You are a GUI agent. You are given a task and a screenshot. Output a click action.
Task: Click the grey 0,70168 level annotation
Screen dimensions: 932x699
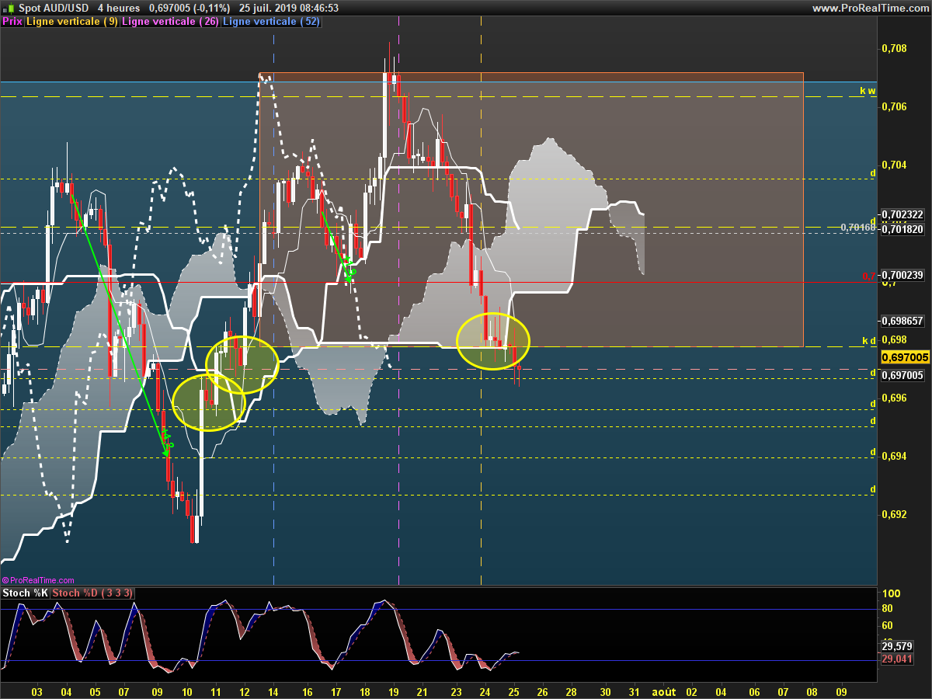857,228
